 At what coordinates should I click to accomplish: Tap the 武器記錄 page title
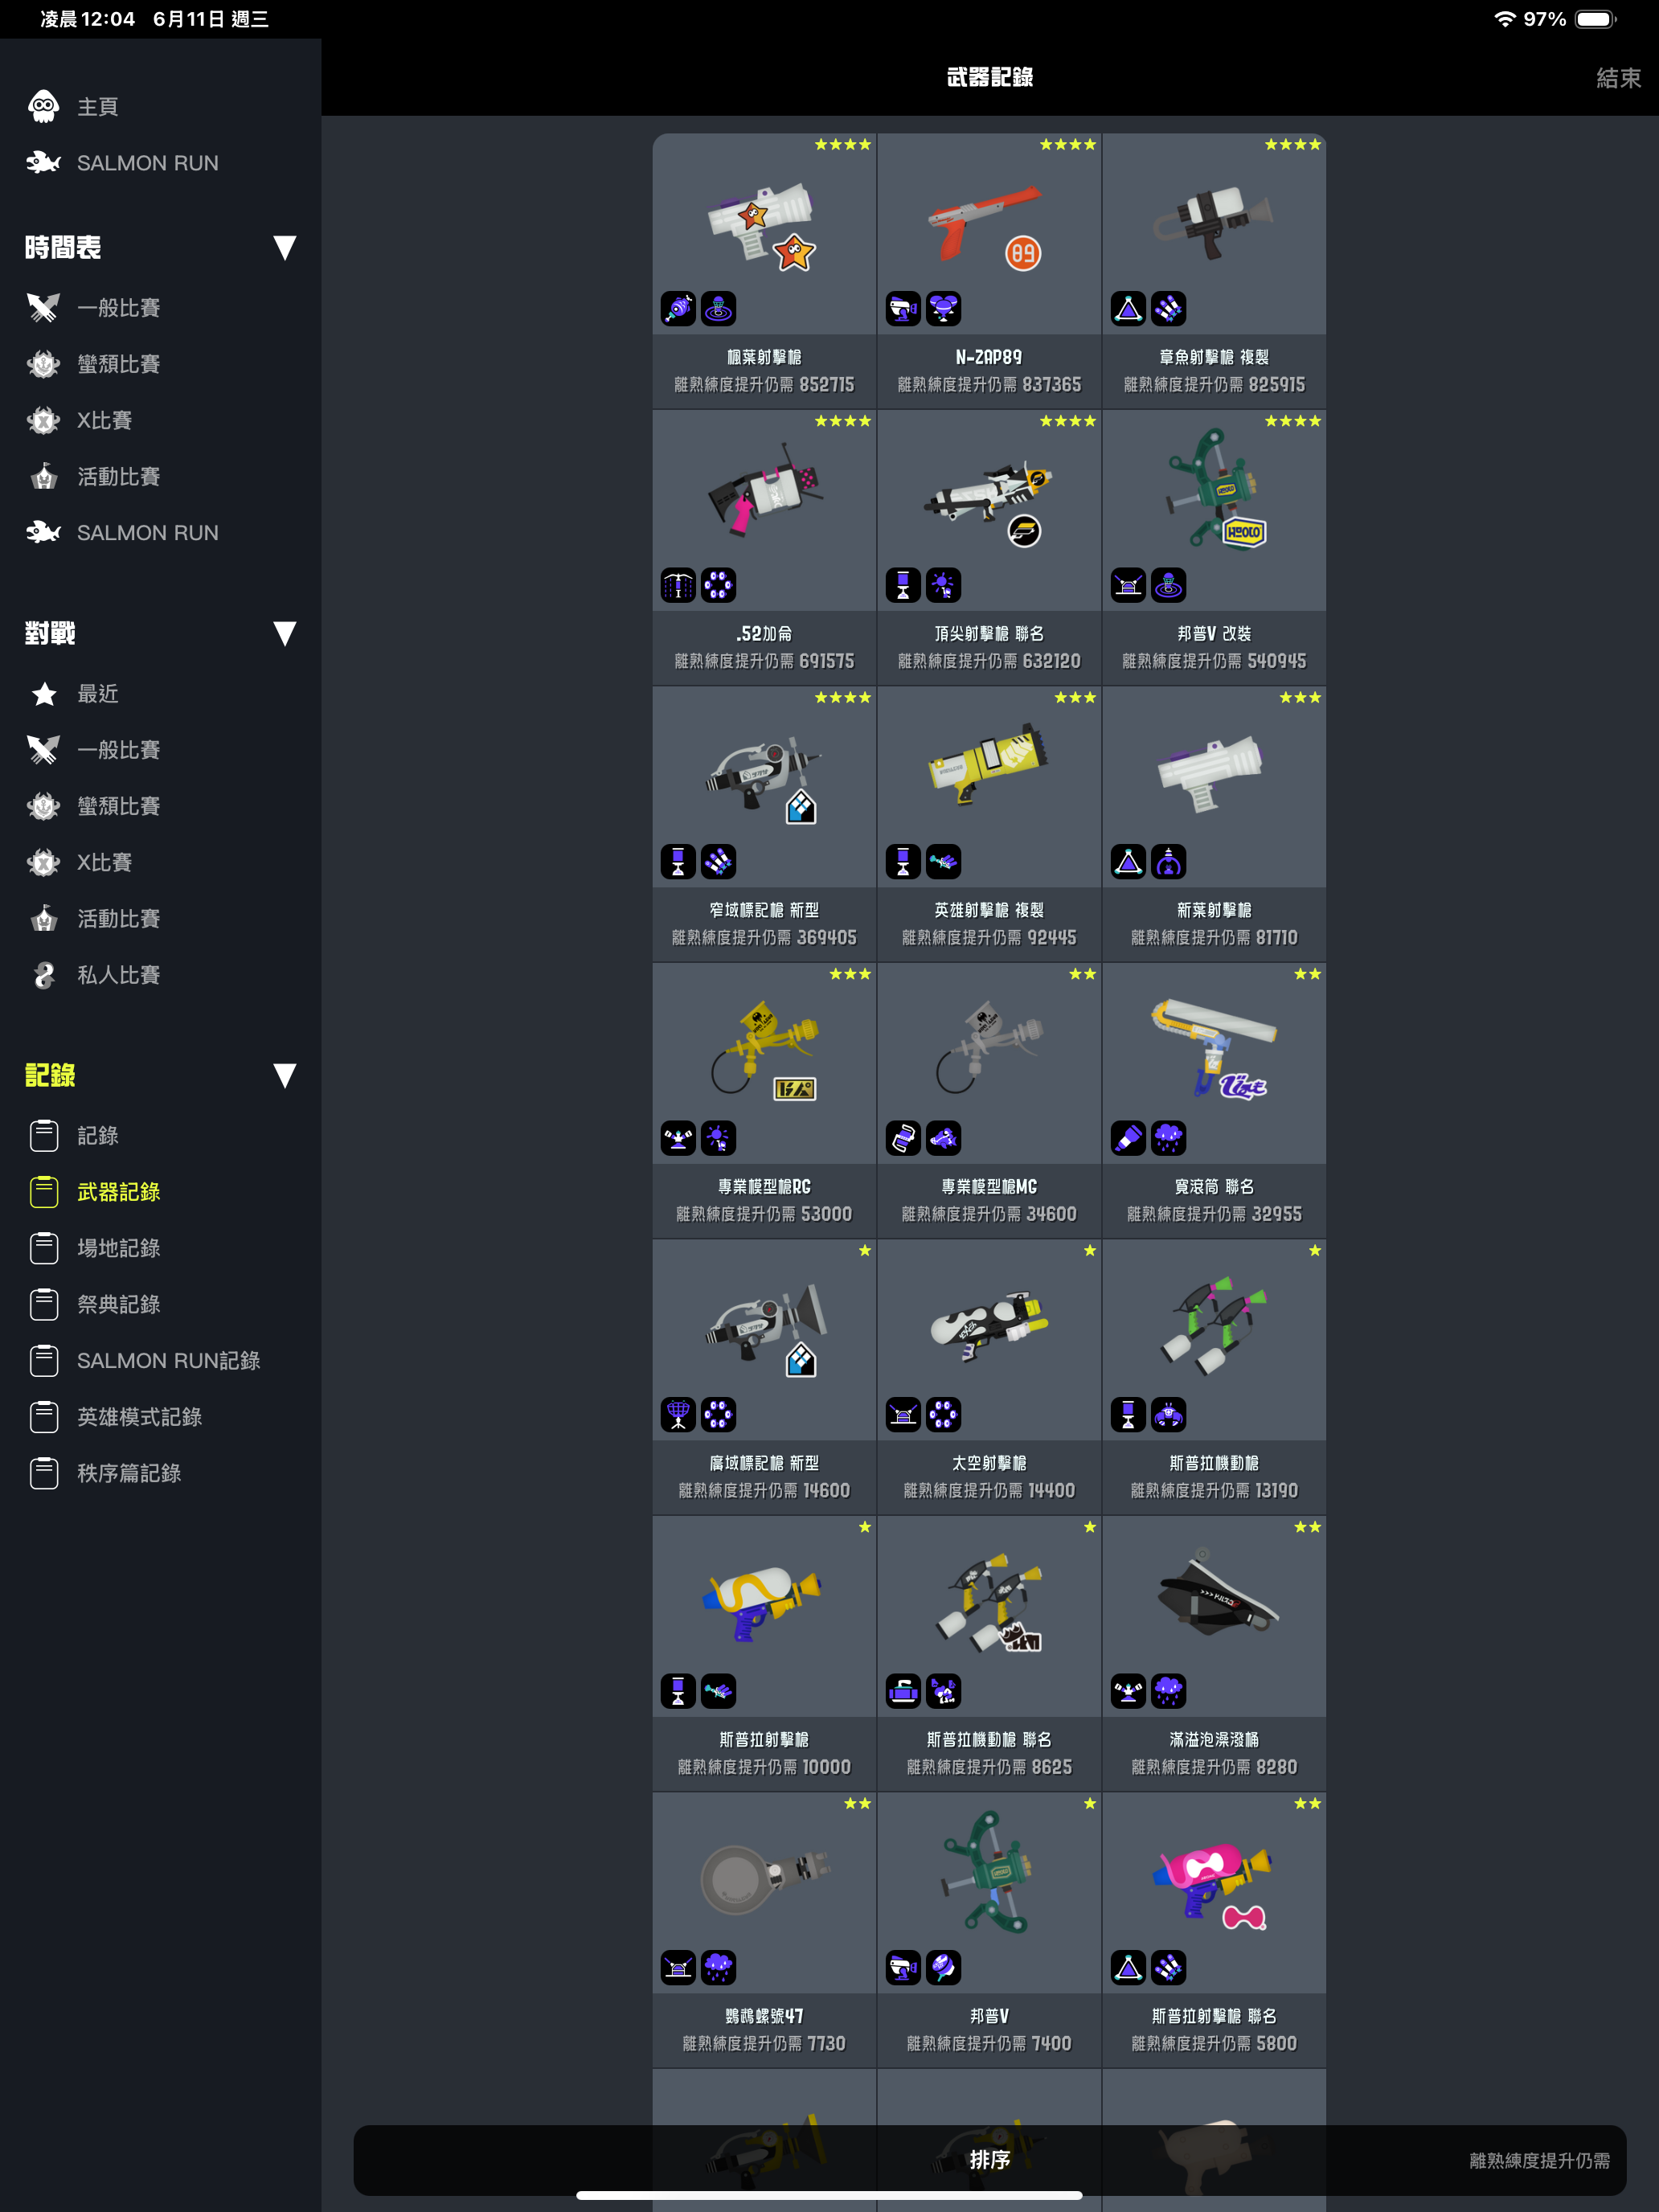click(989, 77)
